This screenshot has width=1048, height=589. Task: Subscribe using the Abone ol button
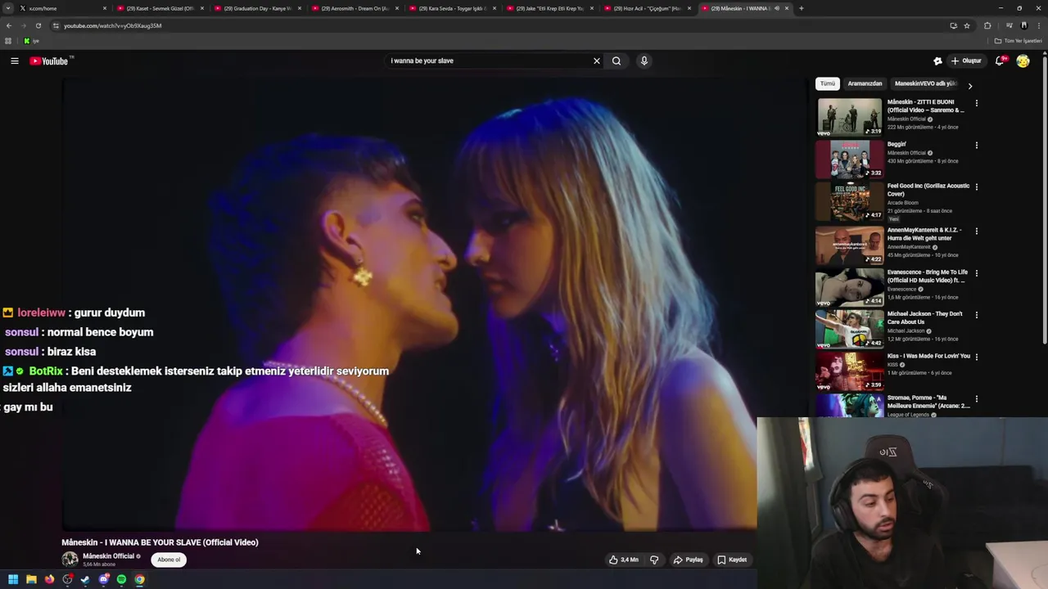pos(169,560)
